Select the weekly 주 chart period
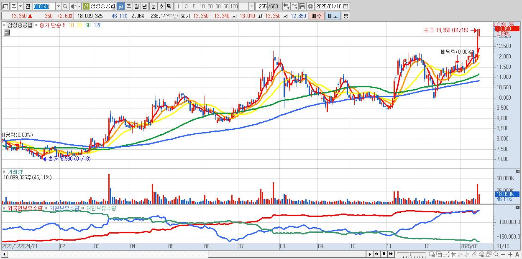 (128, 6)
